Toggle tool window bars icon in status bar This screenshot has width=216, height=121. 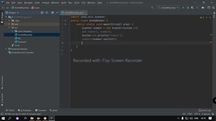(2, 114)
